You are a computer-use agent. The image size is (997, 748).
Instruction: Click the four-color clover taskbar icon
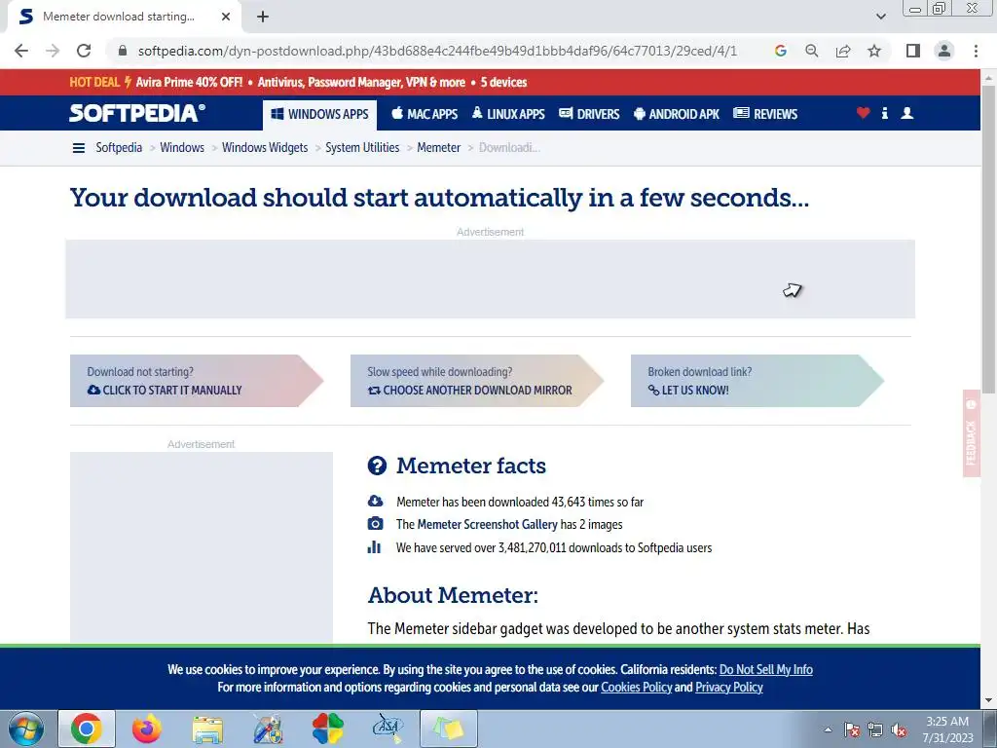(328, 729)
